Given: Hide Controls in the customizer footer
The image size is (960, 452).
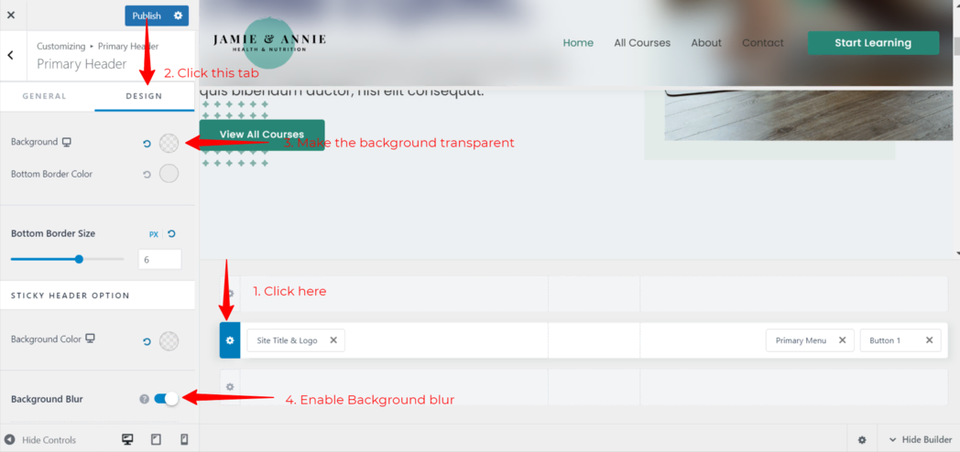Looking at the screenshot, I should [x=41, y=440].
